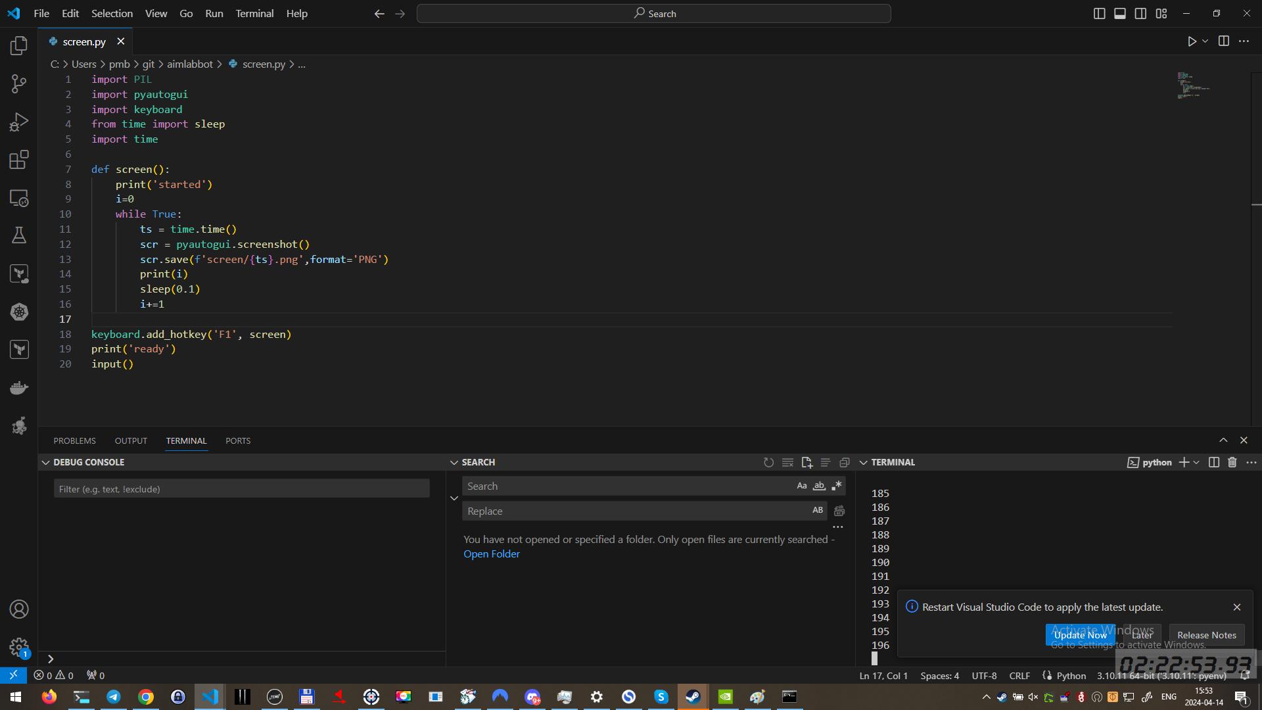Open editor More Actions menu
1262x710 pixels.
point(1244,41)
